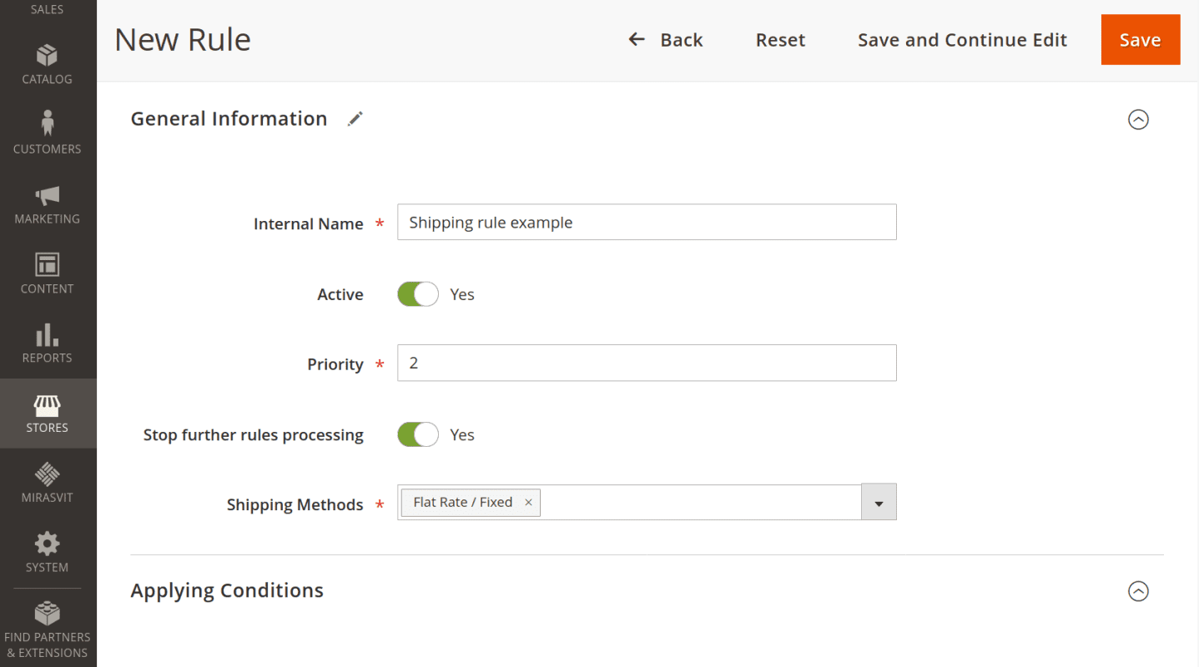Open the Reports bar-chart menu

(x=48, y=344)
